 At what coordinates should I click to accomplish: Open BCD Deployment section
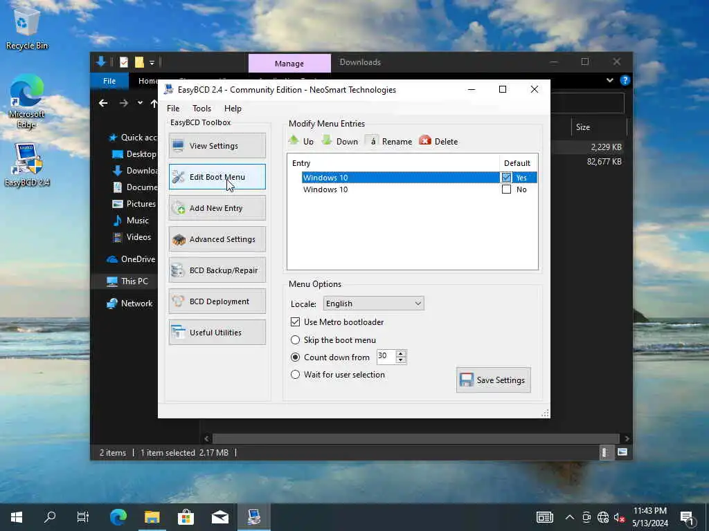pyautogui.click(x=217, y=301)
